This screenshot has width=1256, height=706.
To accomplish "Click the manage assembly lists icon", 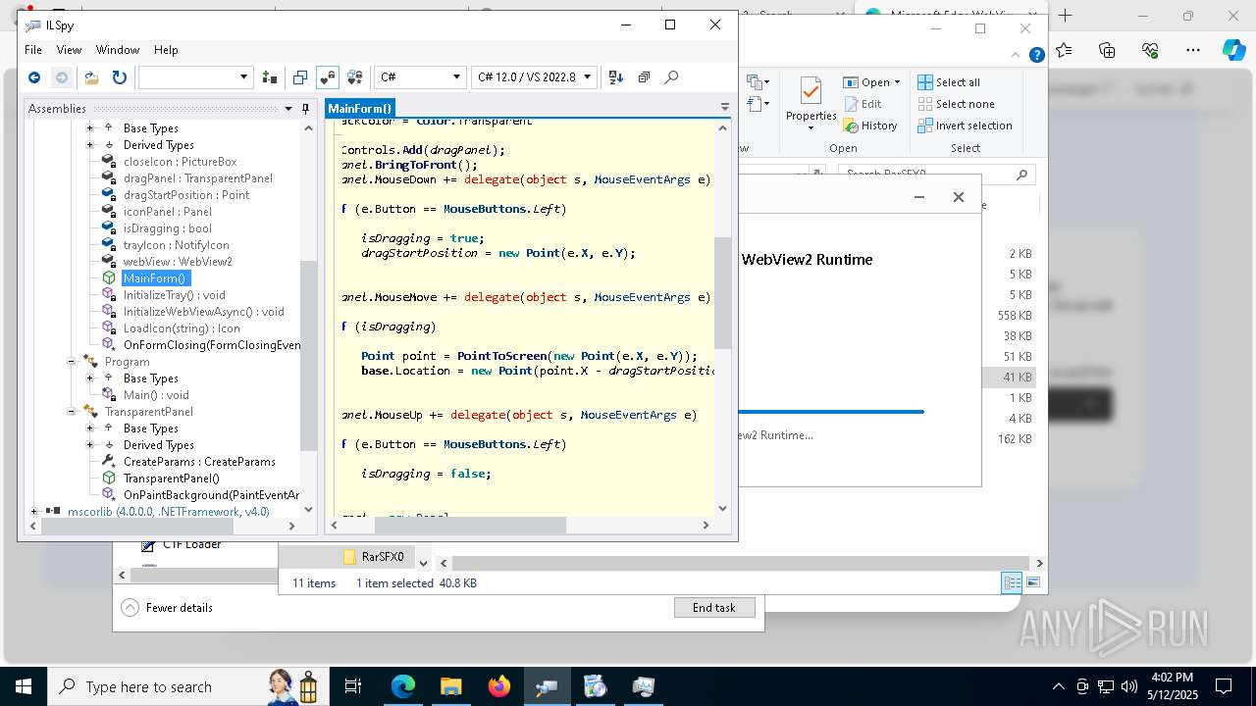I will click(x=270, y=77).
